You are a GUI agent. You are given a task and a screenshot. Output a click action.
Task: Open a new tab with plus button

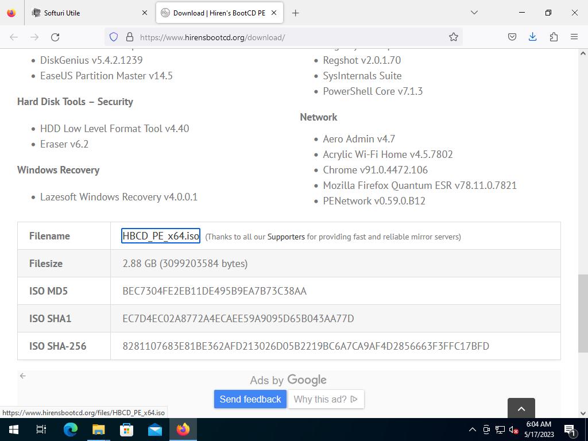click(295, 13)
